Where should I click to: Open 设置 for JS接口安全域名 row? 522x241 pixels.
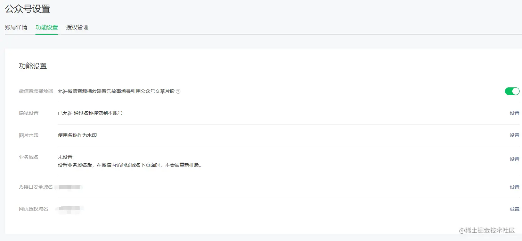(x=514, y=187)
